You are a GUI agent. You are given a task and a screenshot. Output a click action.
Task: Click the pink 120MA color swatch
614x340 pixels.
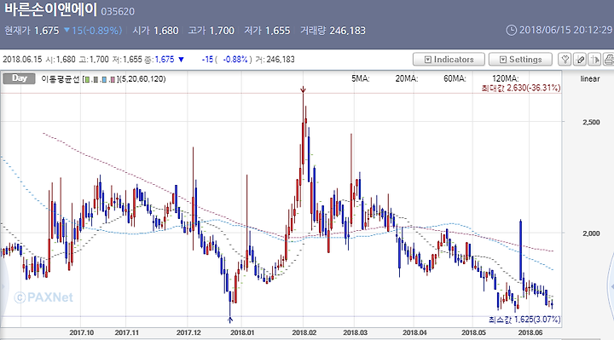[113, 79]
